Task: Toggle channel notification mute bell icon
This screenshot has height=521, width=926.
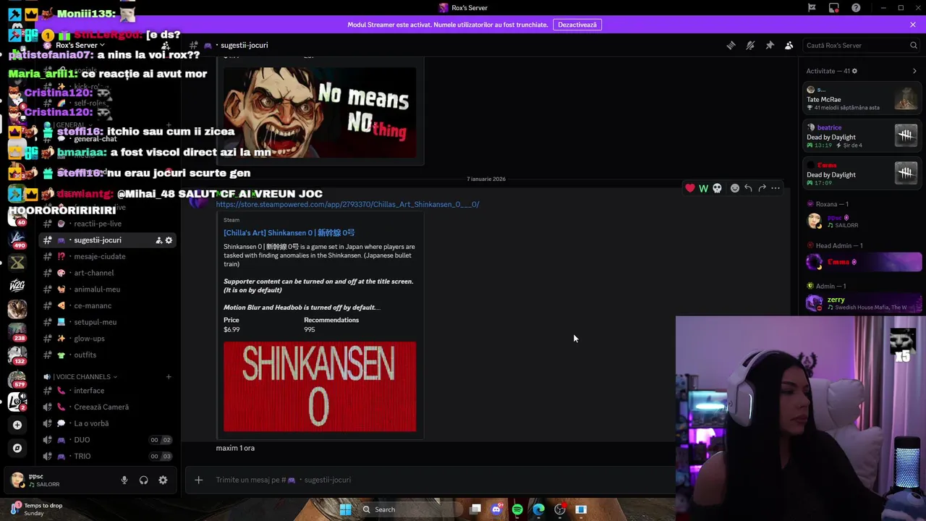Action: coord(750,45)
